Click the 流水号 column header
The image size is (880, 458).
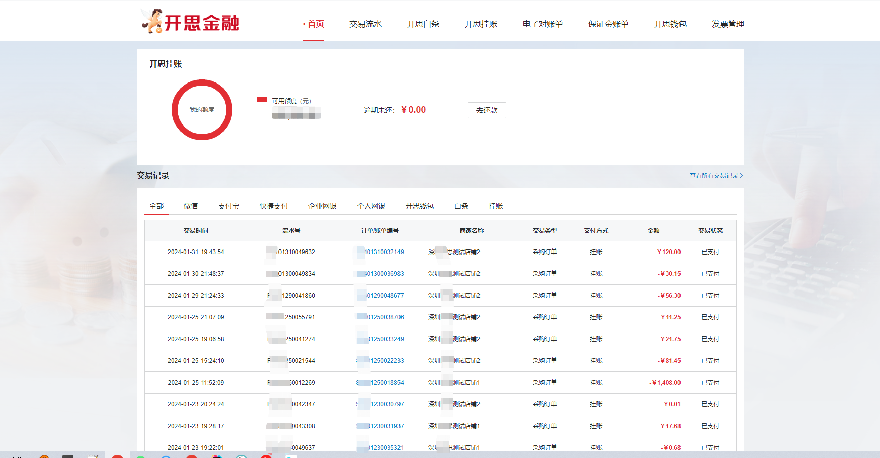point(291,231)
